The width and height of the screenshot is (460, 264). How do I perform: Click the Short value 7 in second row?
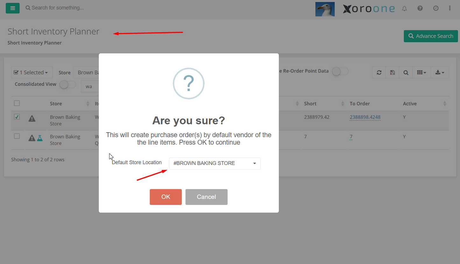[x=305, y=137]
